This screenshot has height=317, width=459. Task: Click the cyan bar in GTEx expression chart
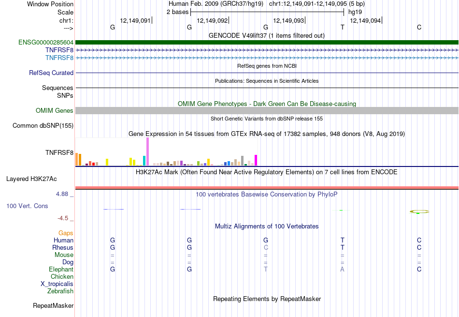pos(144,161)
